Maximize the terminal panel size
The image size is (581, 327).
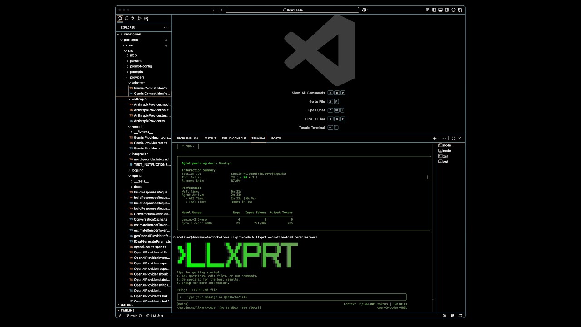(x=453, y=138)
